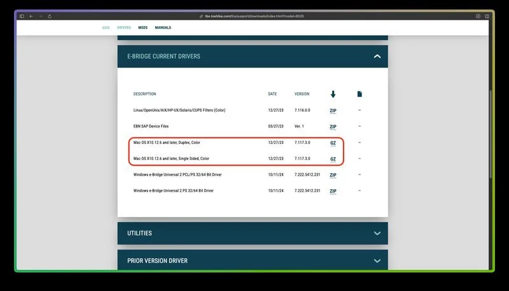
Task: Reload the page with the refresh icon
Action: point(50,17)
